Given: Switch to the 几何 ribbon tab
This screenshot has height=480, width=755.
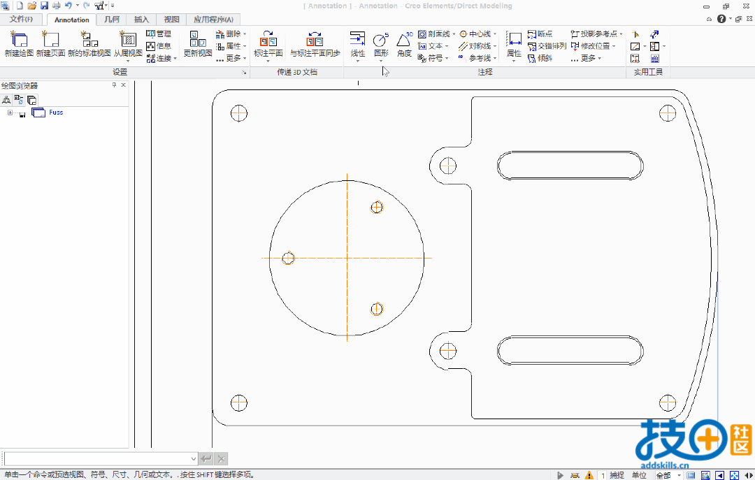Looking at the screenshot, I should (x=112, y=20).
